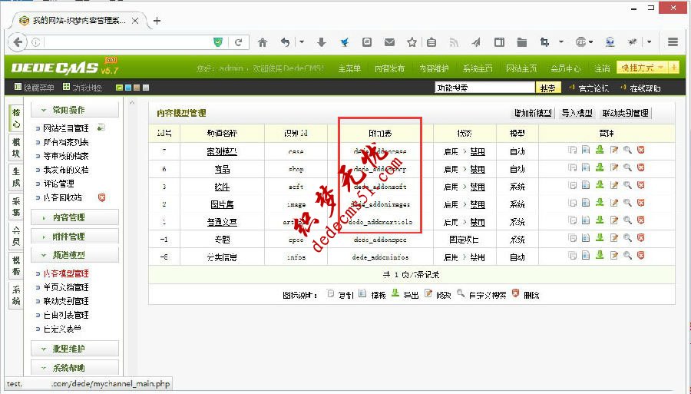Open the 快捷方式 dropdown
Screen dimensions: 691x394
click(x=642, y=68)
